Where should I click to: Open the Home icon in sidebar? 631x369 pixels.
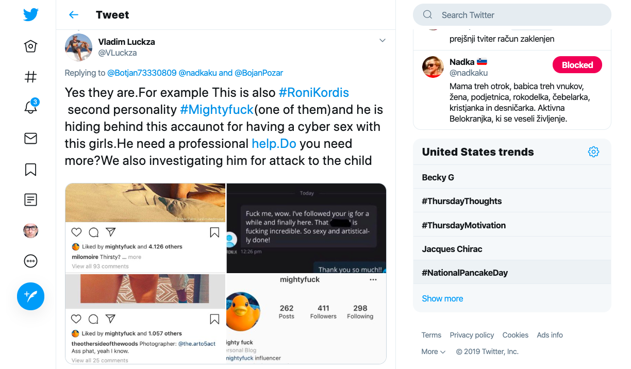click(31, 46)
